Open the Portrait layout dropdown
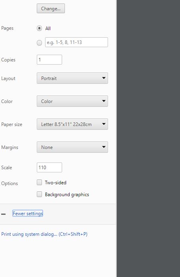This screenshot has height=277, width=180. click(72, 78)
